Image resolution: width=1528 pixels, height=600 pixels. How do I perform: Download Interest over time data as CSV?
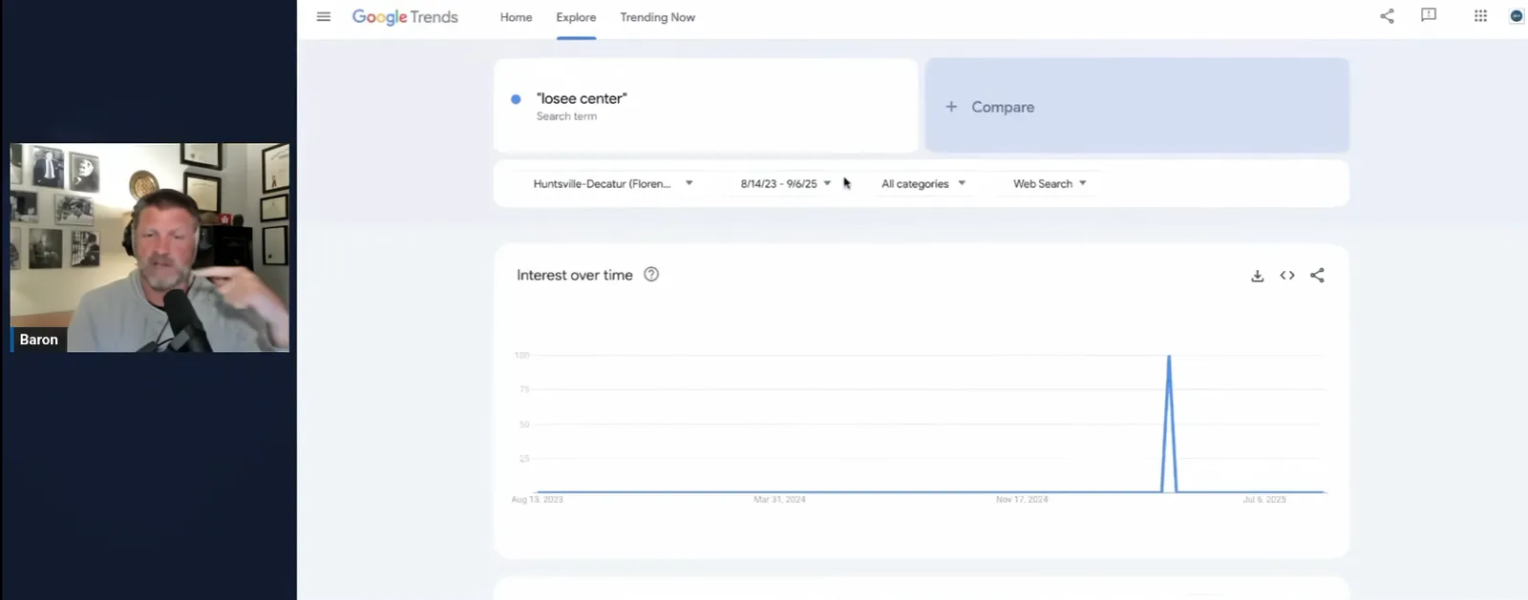(1258, 276)
